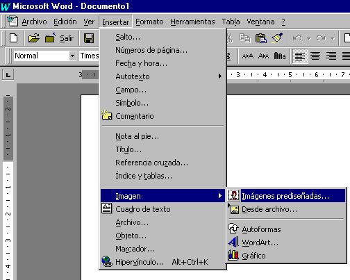Click the vertical ruler on the left

pyautogui.click(x=8, y=187)
